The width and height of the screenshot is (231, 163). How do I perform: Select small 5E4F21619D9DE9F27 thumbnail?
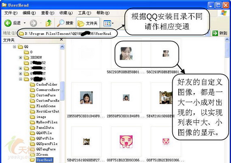[86, 142]
